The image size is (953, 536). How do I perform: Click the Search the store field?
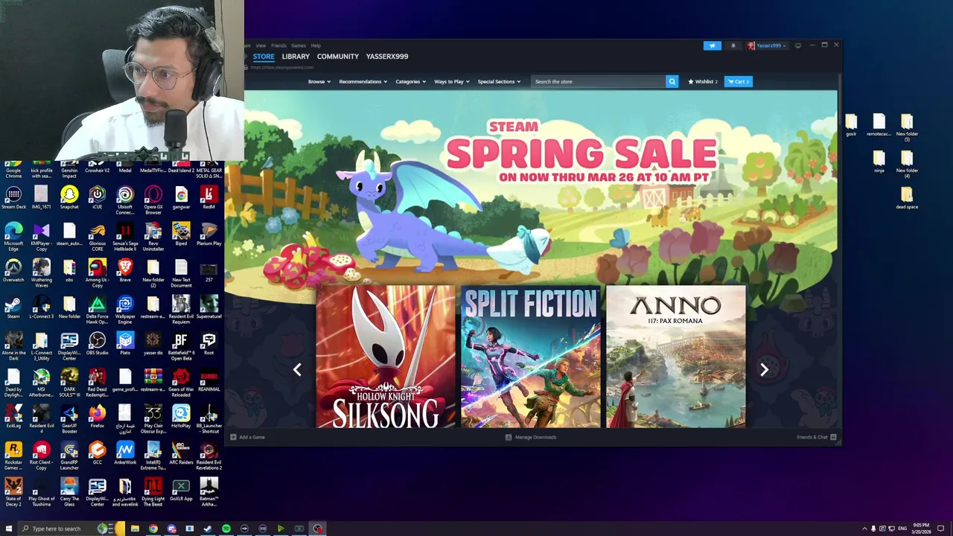[x=599, y=81]
